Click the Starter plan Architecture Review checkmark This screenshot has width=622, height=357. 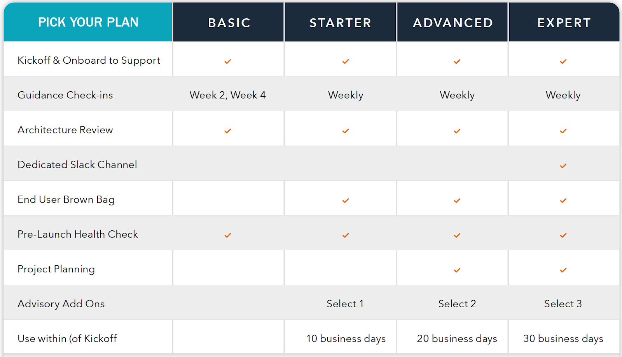pyautogui.click(x=346, y=131)
